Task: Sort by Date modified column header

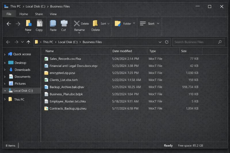Action: click(122, 51)
